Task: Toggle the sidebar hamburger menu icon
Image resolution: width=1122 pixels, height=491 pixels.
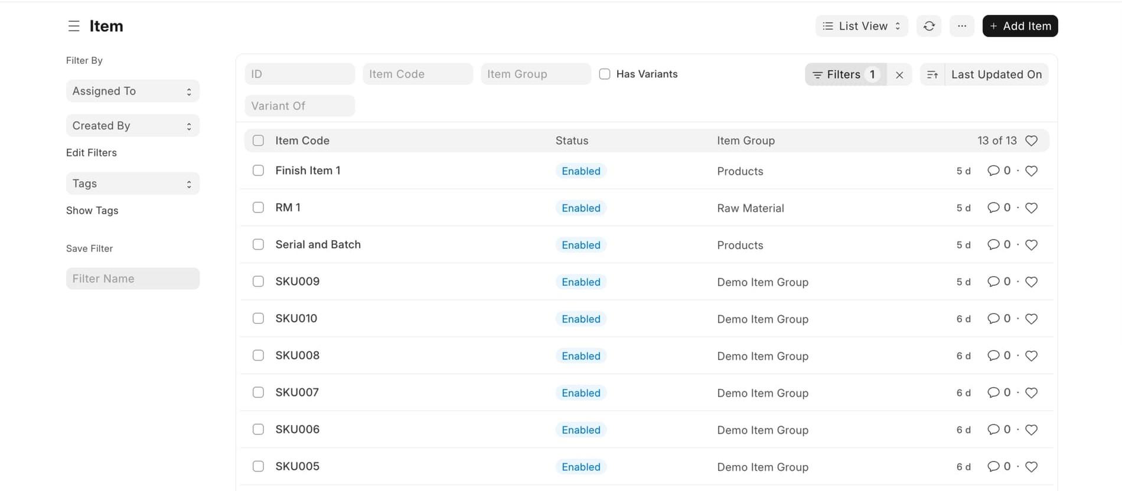Action: tap(74, 26)
